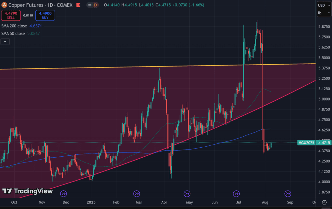332x209 pixels.
Task: Click the contract rollover icon near Jul
Action: click(x=236, y=194)
